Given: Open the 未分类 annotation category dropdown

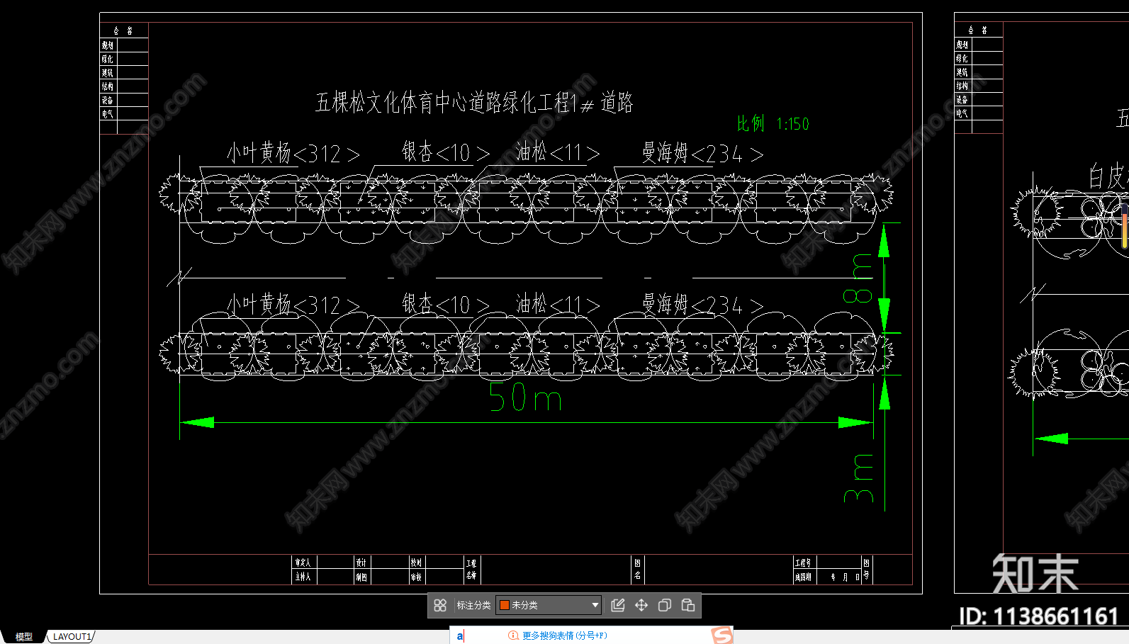Looking at the screenshot, I should click(x=595, y=605).
